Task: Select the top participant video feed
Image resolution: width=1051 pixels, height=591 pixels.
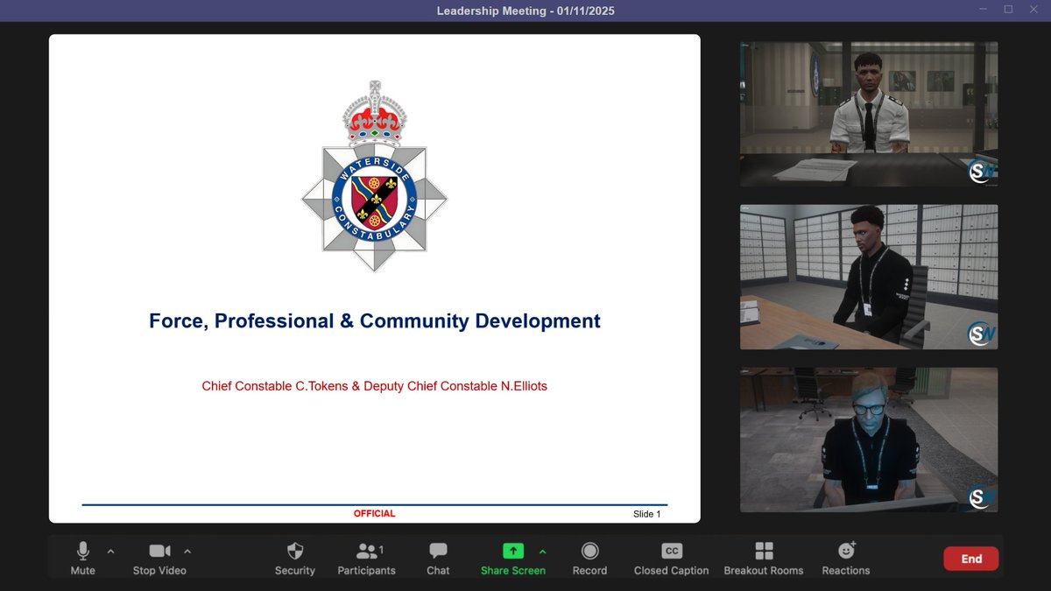Action: (868, 114)
